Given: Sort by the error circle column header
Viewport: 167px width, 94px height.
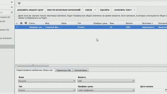Looking at the screenshot, I should (x=21, y=23).
